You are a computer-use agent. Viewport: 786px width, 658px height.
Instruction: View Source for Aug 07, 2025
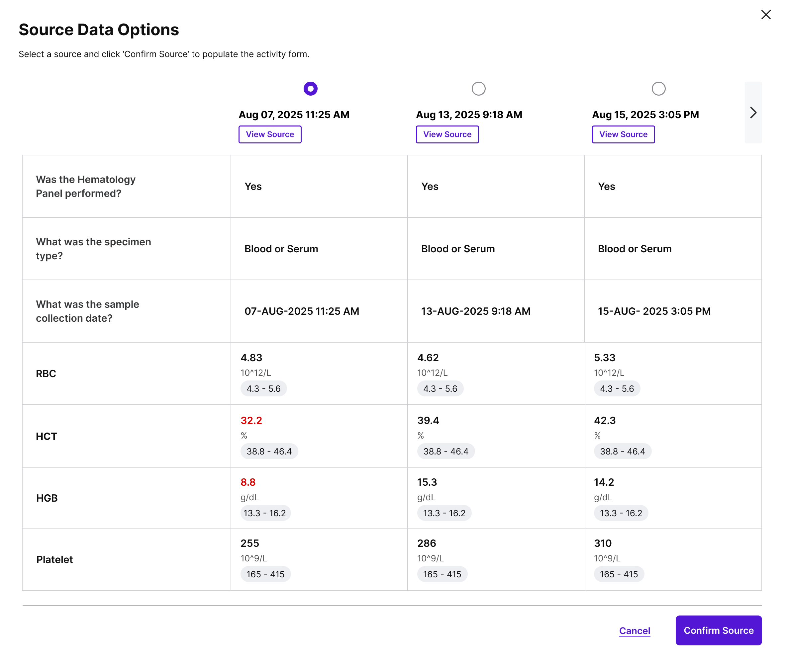tap(270, 134)
